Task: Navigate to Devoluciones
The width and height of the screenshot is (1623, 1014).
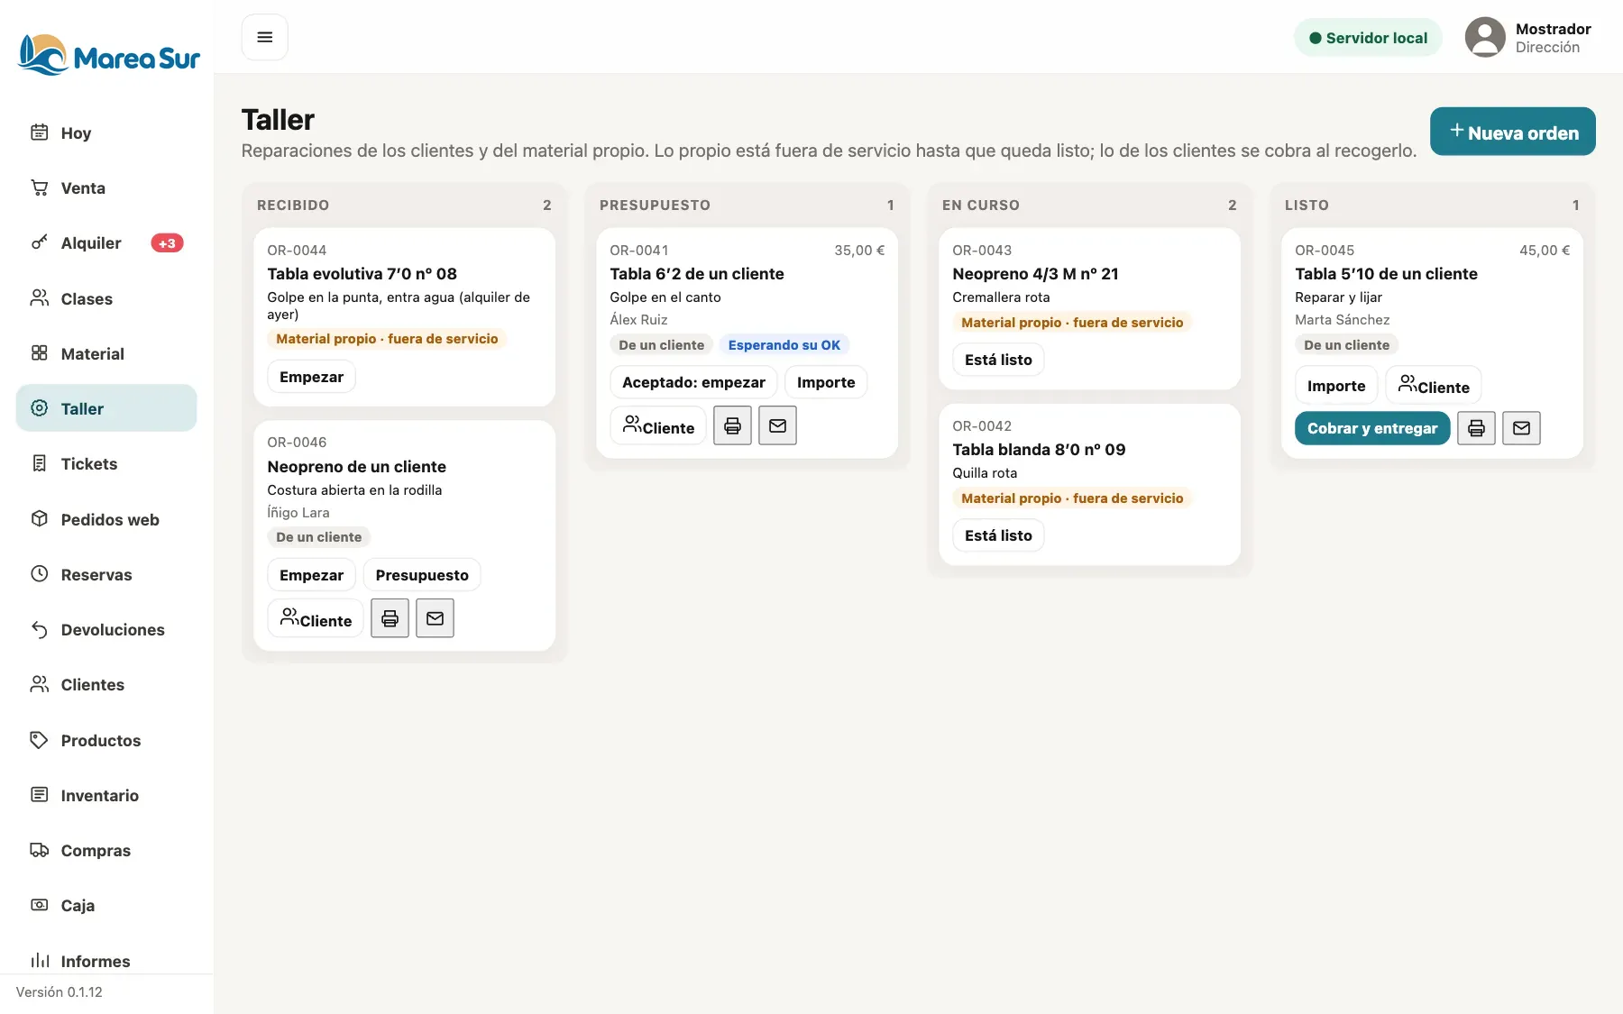Action: (106, 630)
